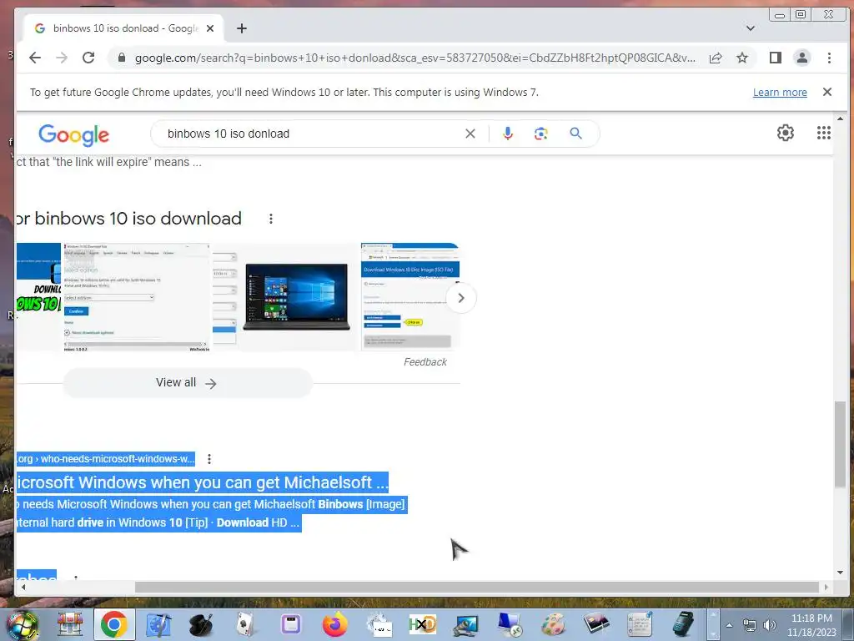This screenshot has width=854, height=641.
Task: Open the volume control in the tray
Action: click(769, 625)
